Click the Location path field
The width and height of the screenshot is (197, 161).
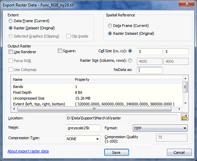[x=121, y=118]
